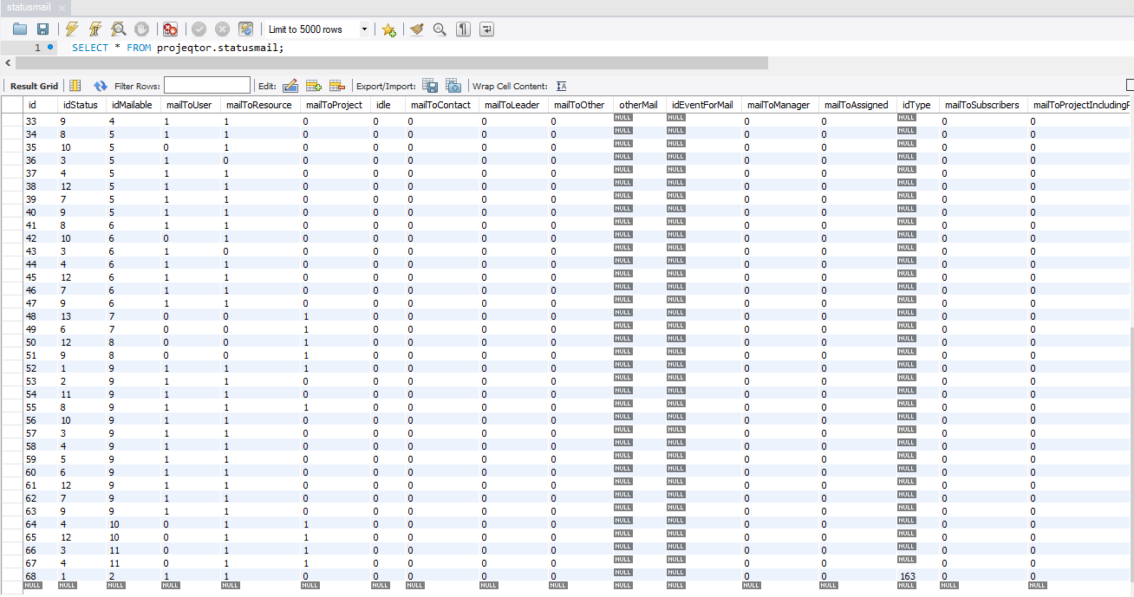Image resolution: width=1134 pixels, height=597 pixels.
Task: Open the Limit to 5000 rows dropdown
Action: (x=364, y=29)
